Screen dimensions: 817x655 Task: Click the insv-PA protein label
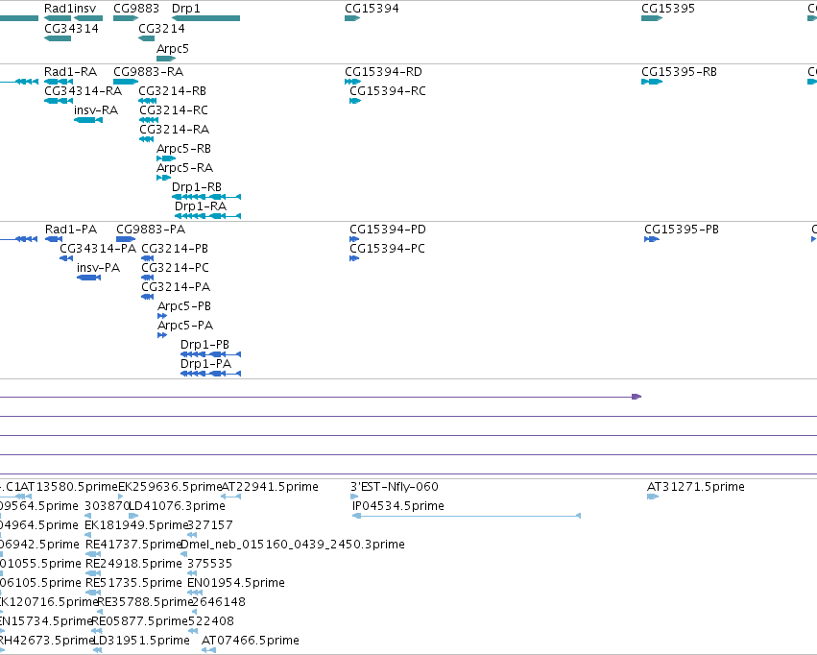coord(99,267)
